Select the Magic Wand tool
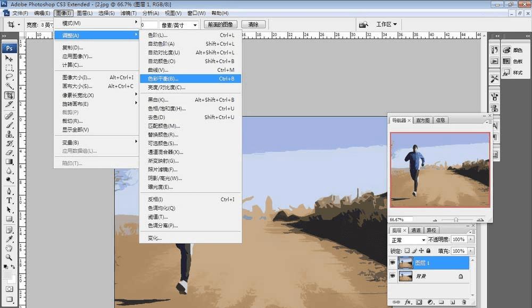 9,86
